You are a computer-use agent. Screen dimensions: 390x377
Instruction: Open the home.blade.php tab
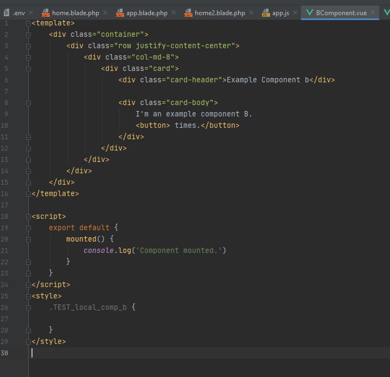(75, 13)
